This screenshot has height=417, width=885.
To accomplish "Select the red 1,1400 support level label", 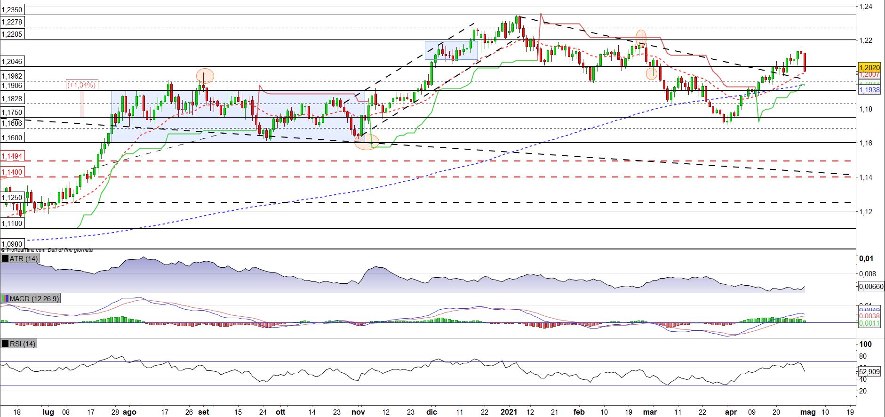I will tap(12, 172).
